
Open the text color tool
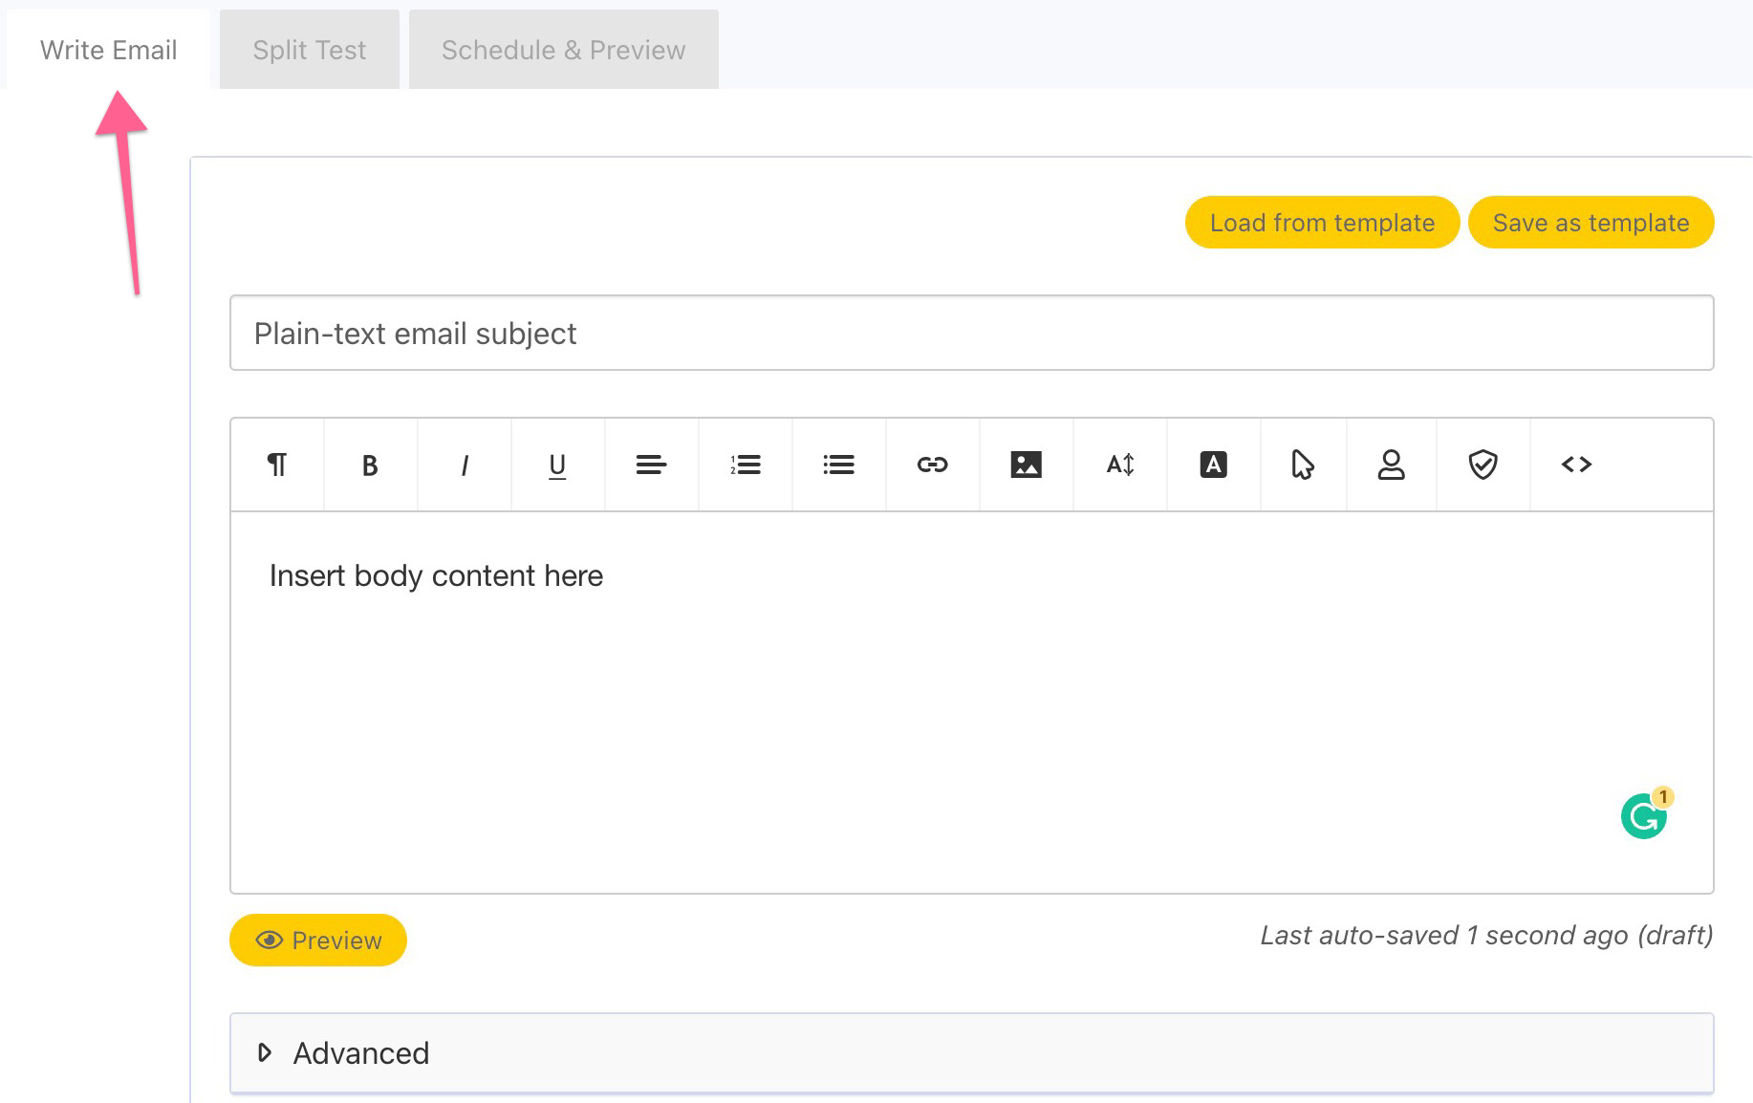[1213, 465]
